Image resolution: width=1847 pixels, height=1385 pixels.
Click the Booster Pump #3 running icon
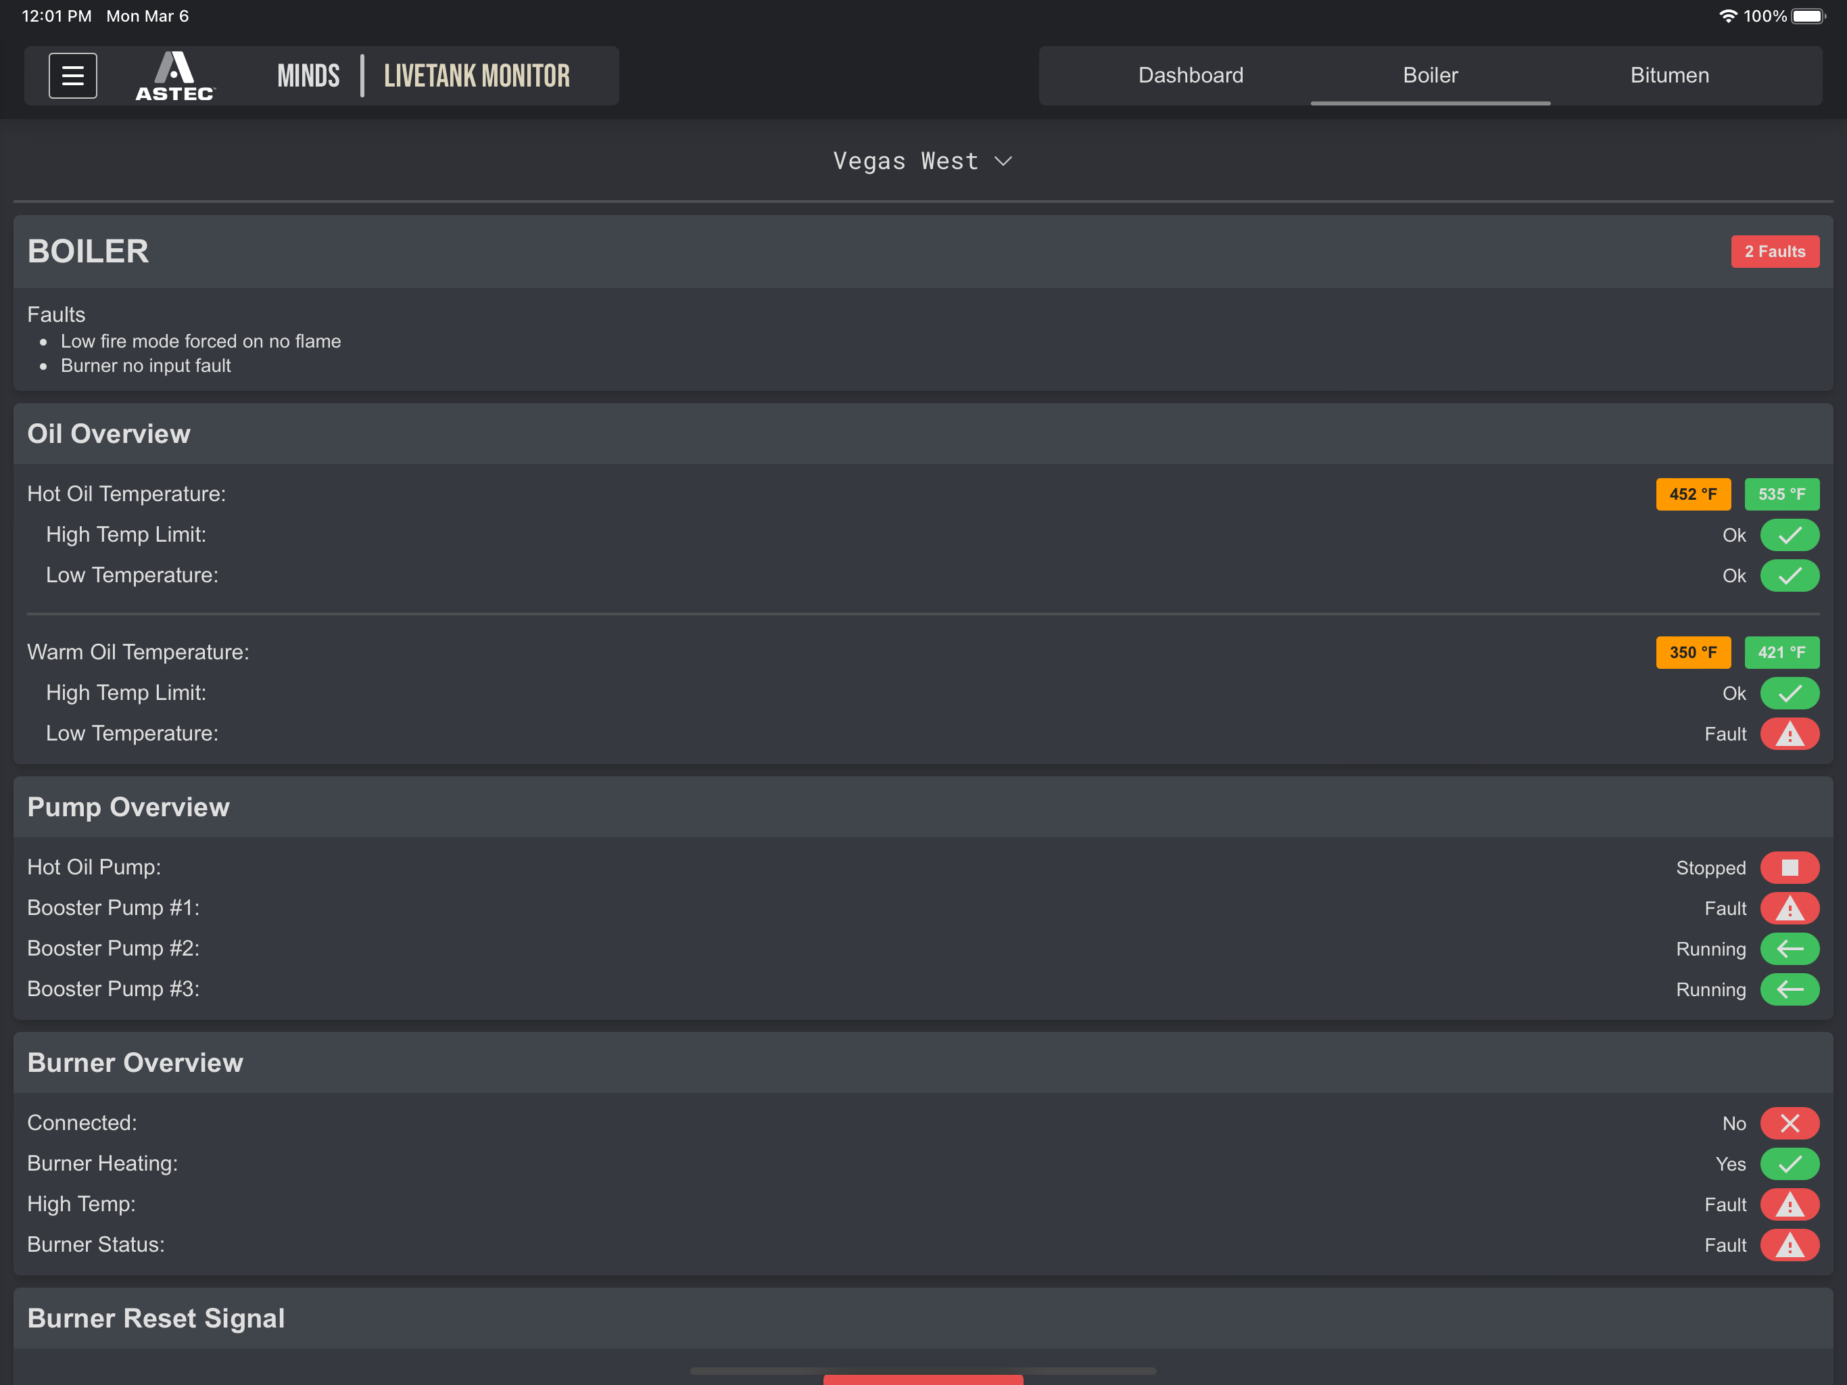(x=1790, y=989)
